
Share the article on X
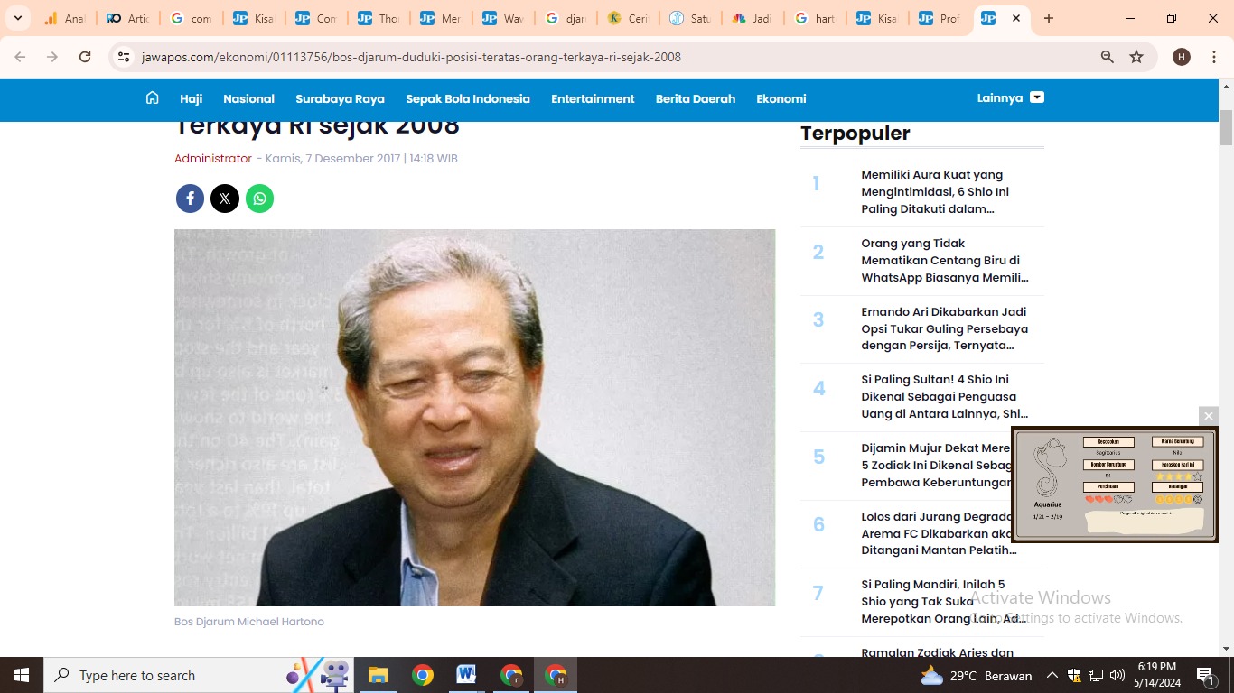tap(225, 199)
